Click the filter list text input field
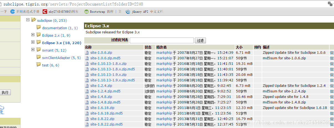334x128 pixels. (x=162, y=40)
